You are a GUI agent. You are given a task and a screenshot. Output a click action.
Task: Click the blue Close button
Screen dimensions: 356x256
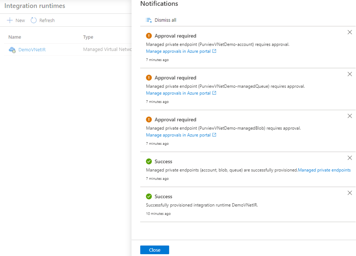tap(154, 250)
